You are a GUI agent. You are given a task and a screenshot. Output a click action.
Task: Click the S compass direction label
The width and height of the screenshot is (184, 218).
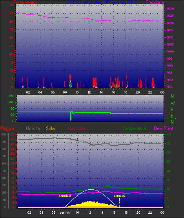click(x=172, y=110)
